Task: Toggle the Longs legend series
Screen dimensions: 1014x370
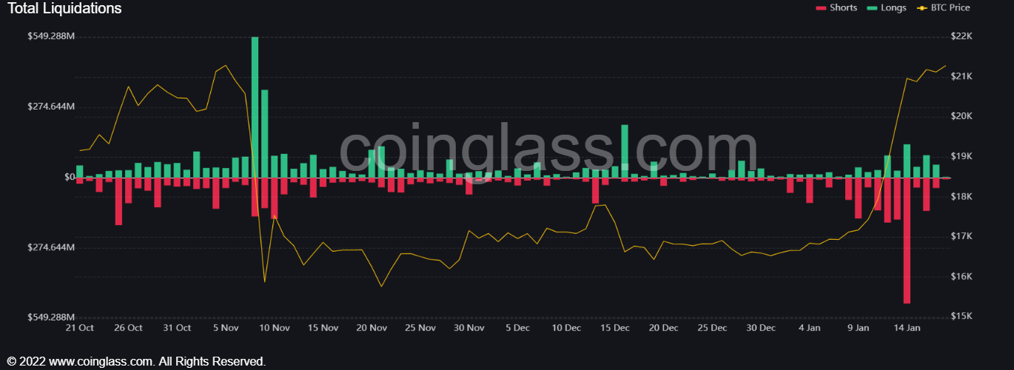Action: point(885,7)
